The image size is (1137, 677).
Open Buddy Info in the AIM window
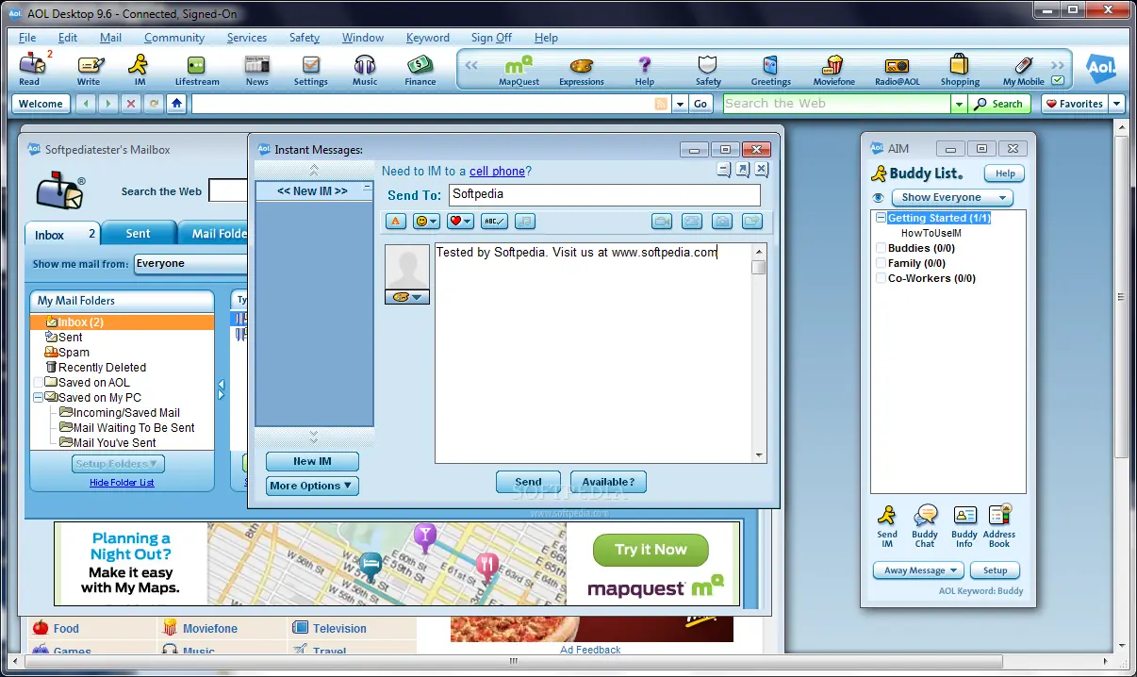coord(964,526)
